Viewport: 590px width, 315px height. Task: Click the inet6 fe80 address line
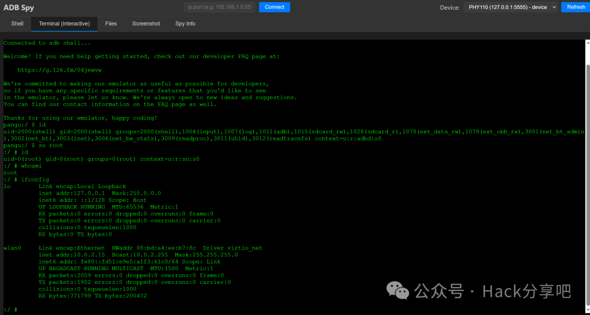point(129,261)
